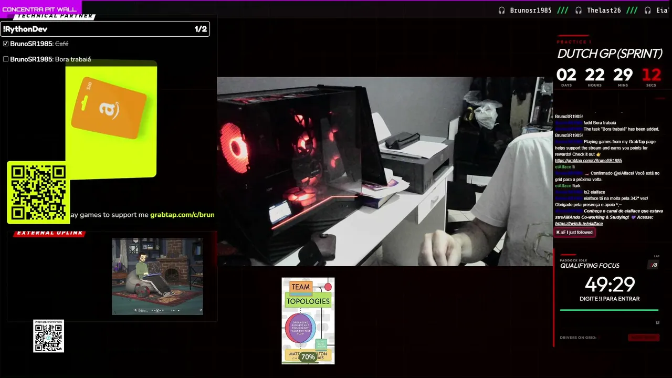Click the Team Topologies book cover

pos(308,321)
